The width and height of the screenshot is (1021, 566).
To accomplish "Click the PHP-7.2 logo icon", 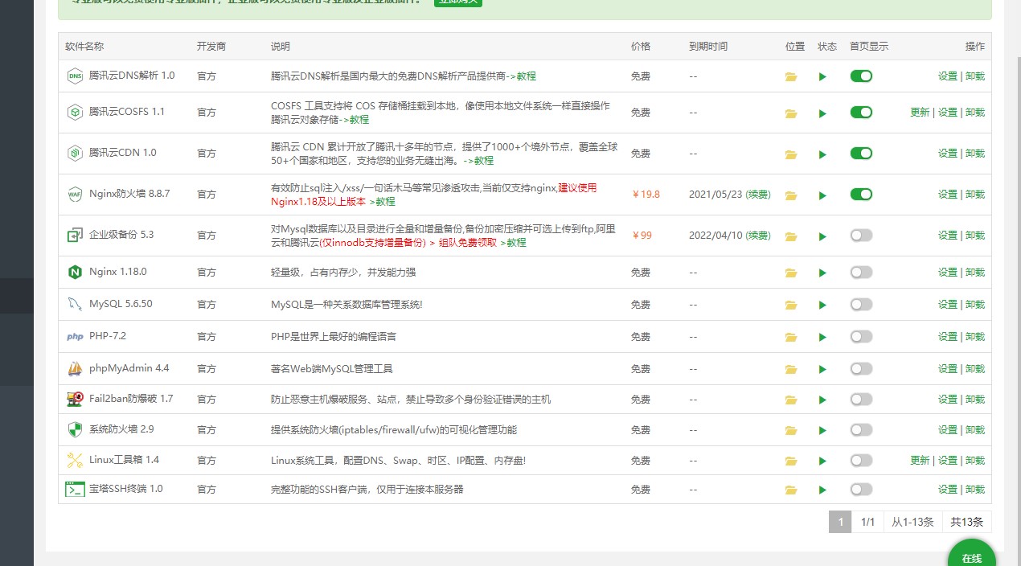I will (75, 337).
